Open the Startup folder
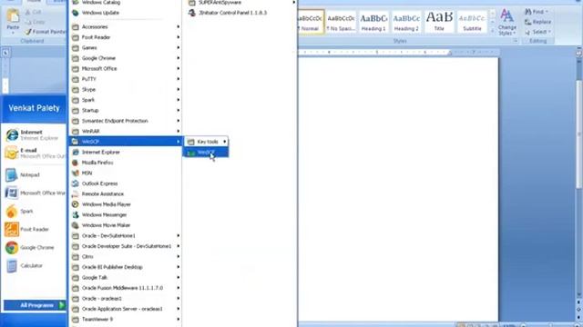This screenshot has height=327, width=583. coord(126,110)
